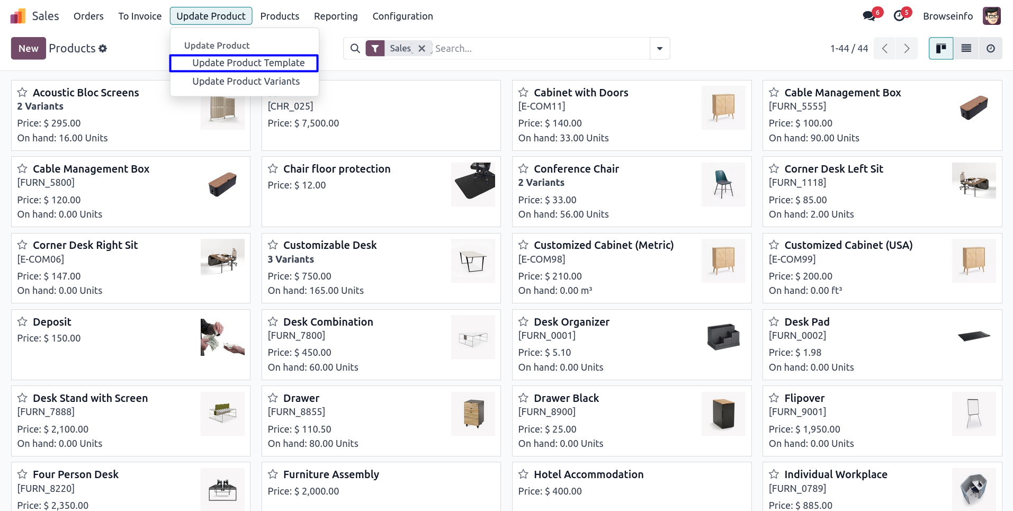Click the New button
The image size is (1013, 511).
[x=29, y=49]
